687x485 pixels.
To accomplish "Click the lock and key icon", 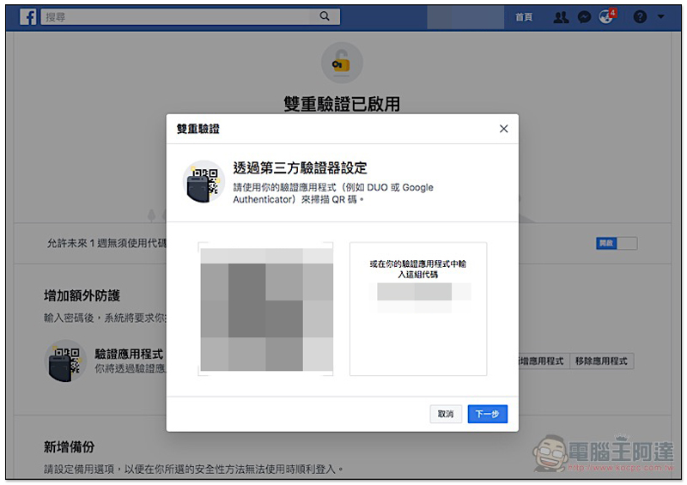I will 342,63.
